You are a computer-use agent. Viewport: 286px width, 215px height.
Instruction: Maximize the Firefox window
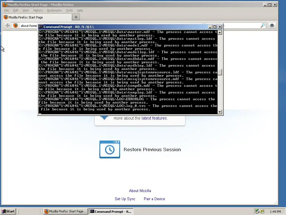click(270, 5)
